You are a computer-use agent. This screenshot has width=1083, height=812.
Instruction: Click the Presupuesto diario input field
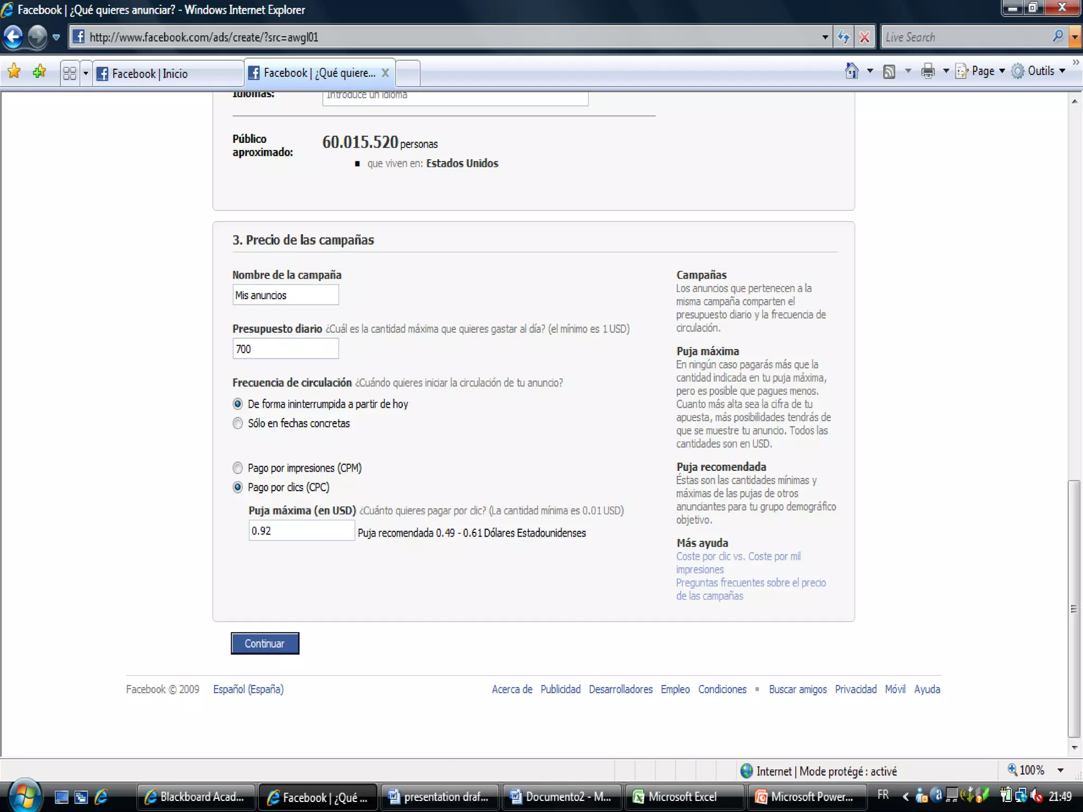[x=286, y=349]
